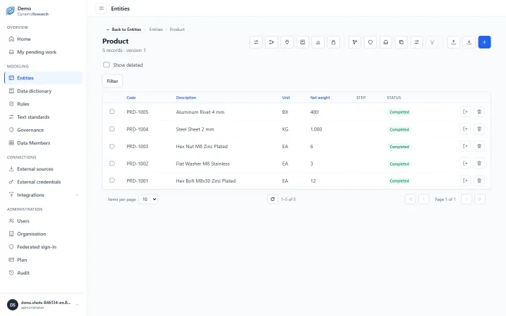The height and width of the screenshot is (316, 506).
Task: Expand the user account menu chevron
Action: (x=77, y=305)
